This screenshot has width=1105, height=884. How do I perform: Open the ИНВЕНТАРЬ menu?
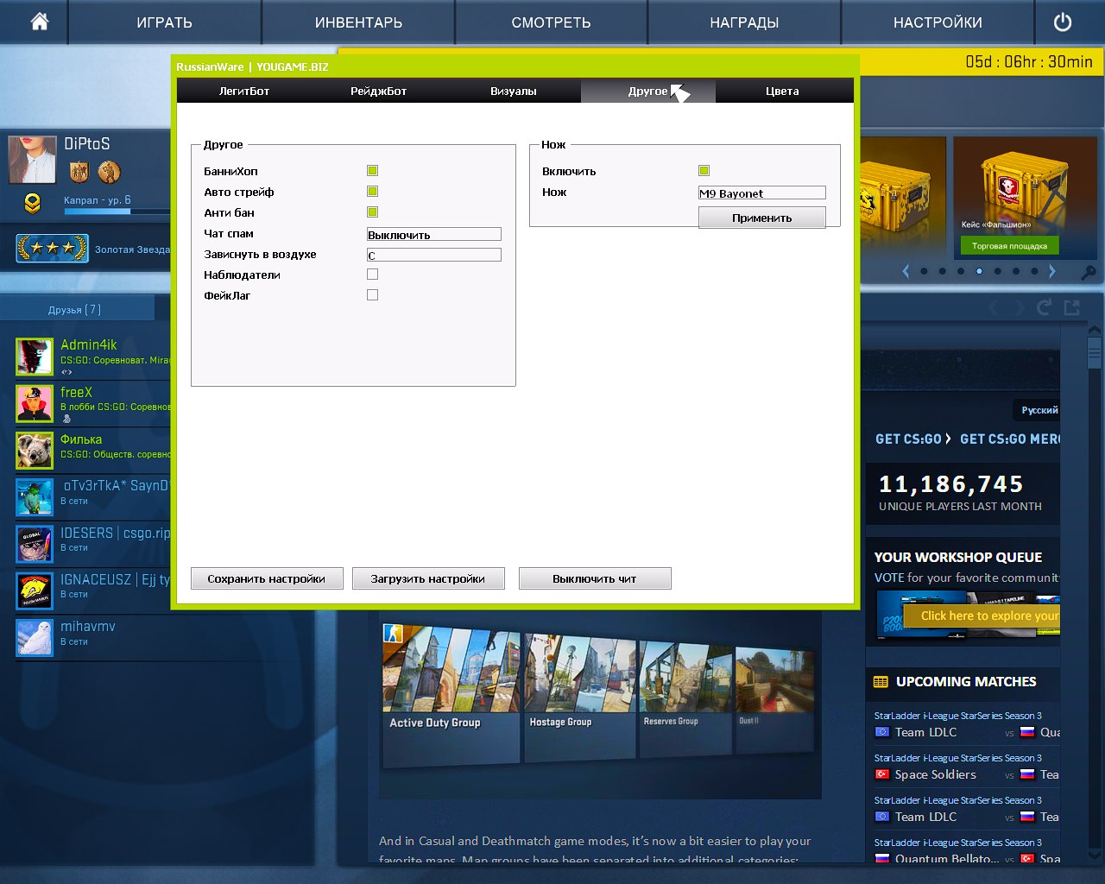[x=358, y=22]
